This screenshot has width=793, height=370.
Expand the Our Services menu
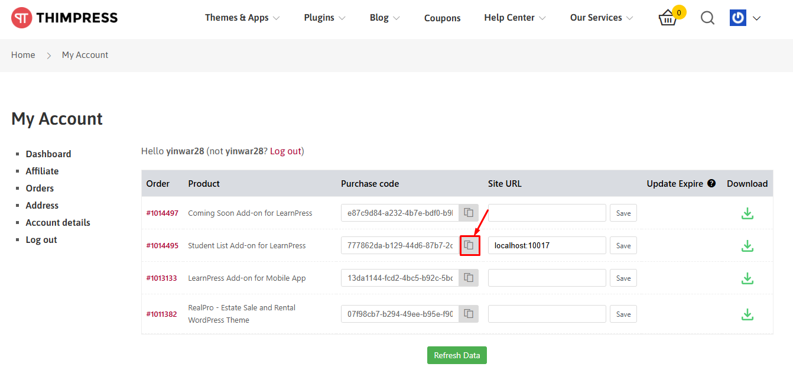click(x=602, y=18)
